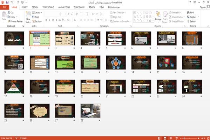Click the New Slide button icon
210x140 pixels.
pos(28,14)
